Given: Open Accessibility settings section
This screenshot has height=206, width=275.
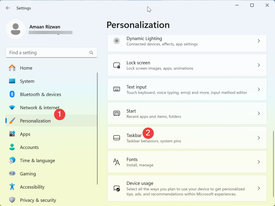Looking at the screenshot, I should pos(51,187).
